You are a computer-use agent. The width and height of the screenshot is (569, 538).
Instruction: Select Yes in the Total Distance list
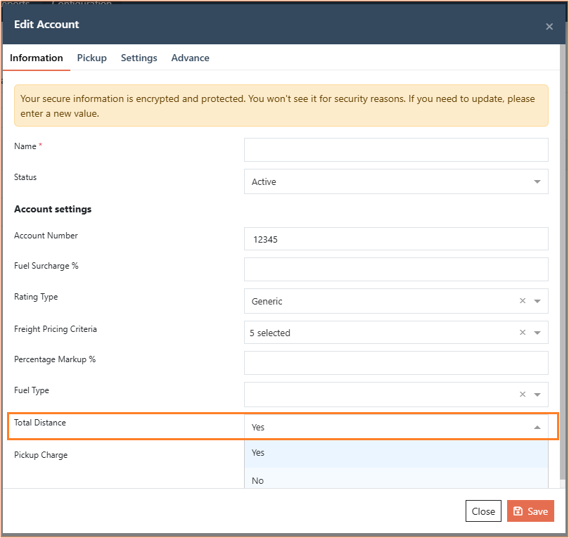(x=396, y=453)
